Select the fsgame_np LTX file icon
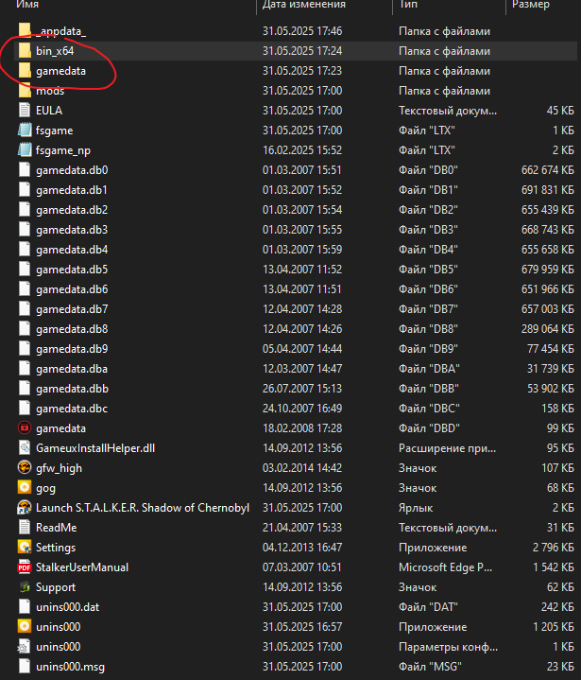 pyautogui.click(x=25, y=150)
